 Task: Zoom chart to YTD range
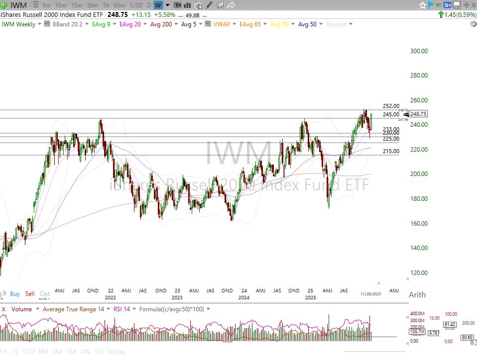pyautogui.click(x=28, y=352)
